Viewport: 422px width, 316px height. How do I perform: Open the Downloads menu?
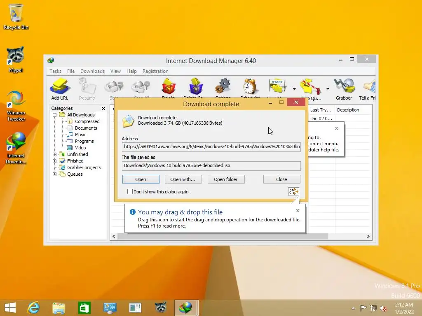point(92,71)
